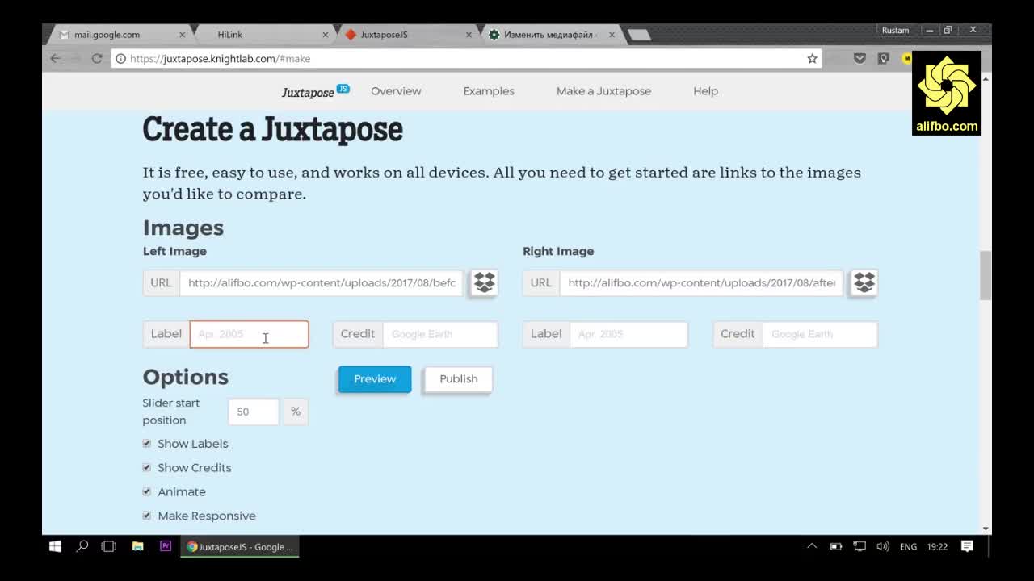Go back with the browser arrow
This screenshot has height=581, width=1034.
point(55,58)
